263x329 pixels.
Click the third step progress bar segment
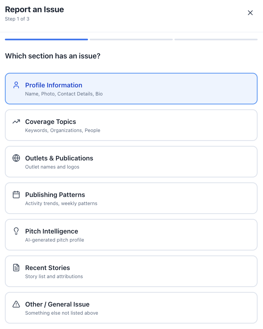pyautogui.click(x=216, y=40)
